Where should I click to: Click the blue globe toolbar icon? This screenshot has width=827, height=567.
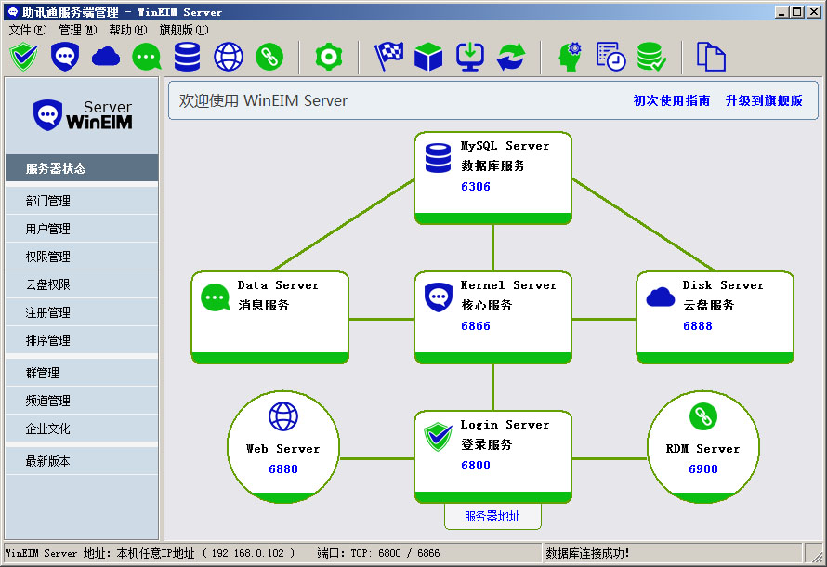coord(229,57)
